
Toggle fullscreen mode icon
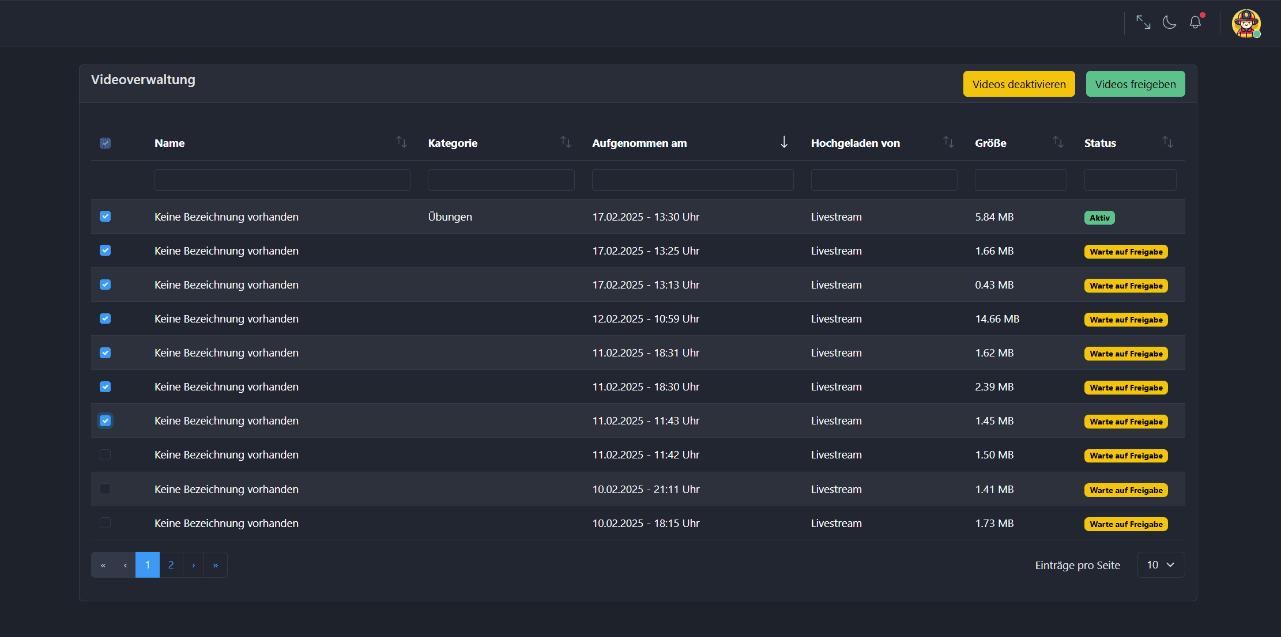(x=1143, y=22)
